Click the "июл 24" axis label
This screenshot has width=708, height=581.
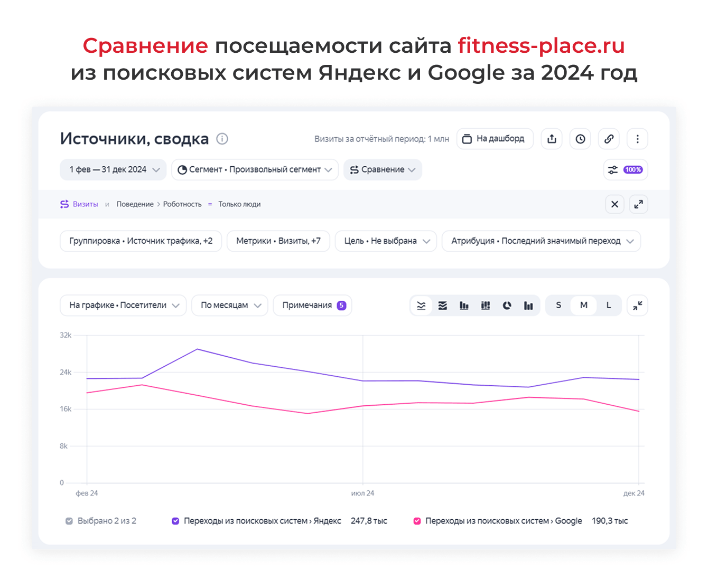[x=362, y=493]
